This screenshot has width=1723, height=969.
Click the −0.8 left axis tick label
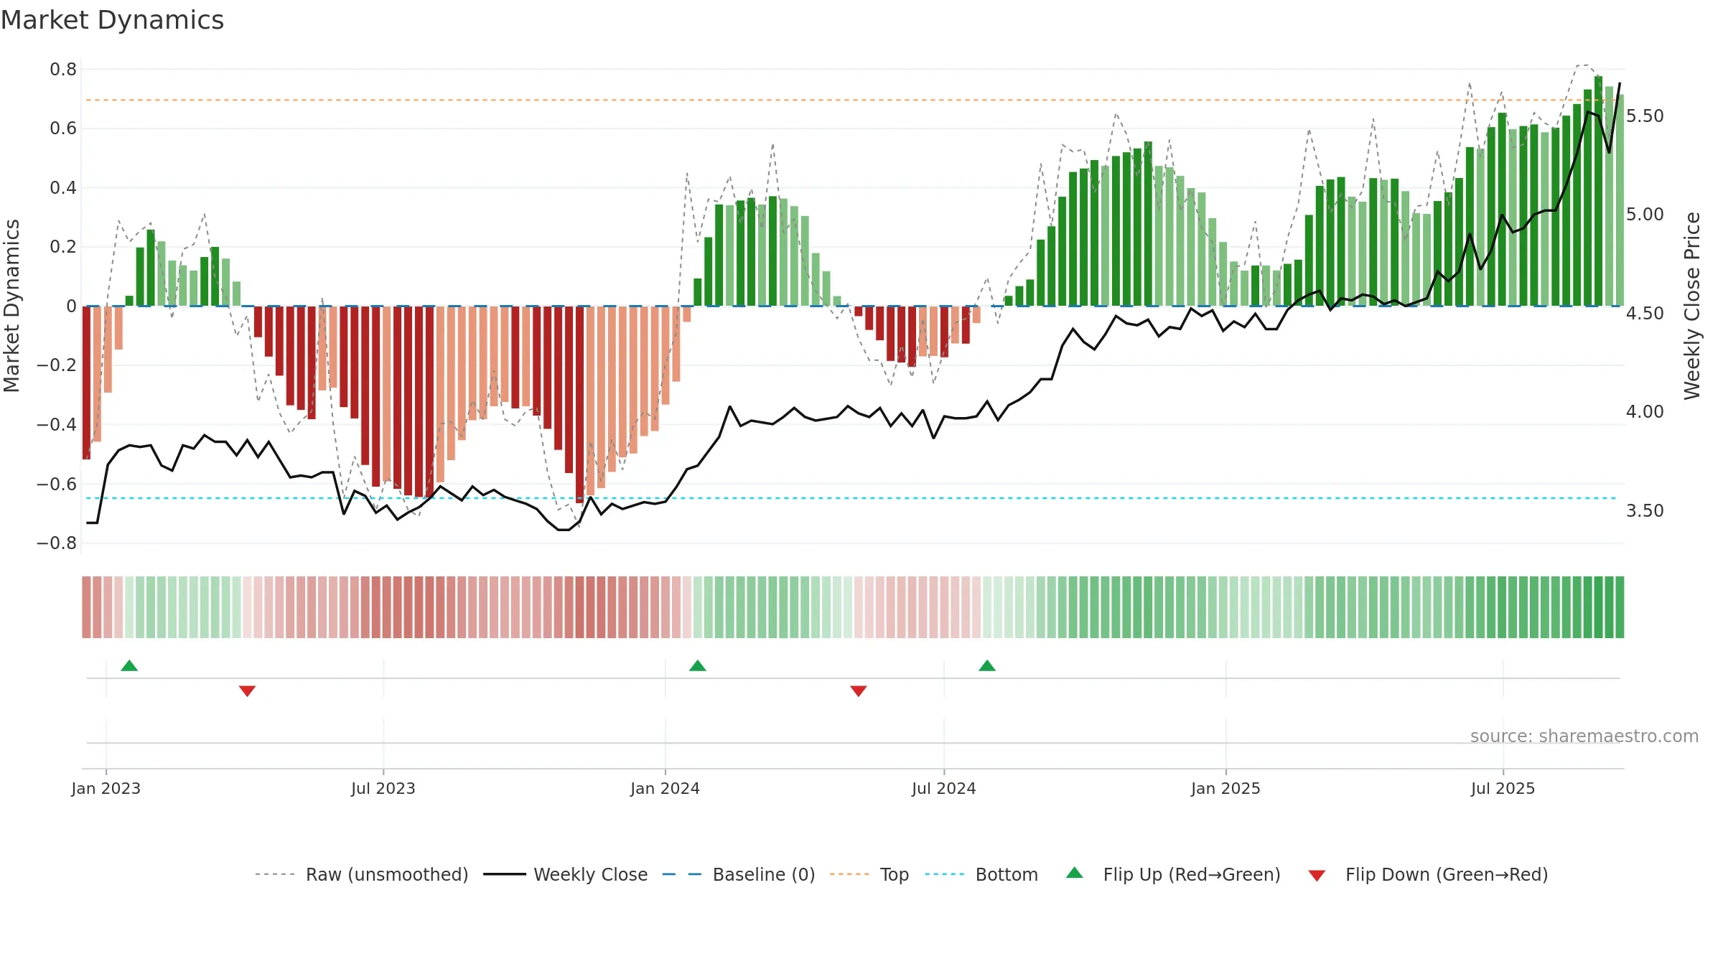pyautogui.click(x=57, y=543)
